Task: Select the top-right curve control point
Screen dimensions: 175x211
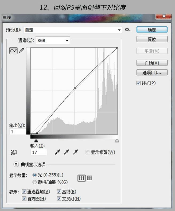Action: click(x=117, y=48)
